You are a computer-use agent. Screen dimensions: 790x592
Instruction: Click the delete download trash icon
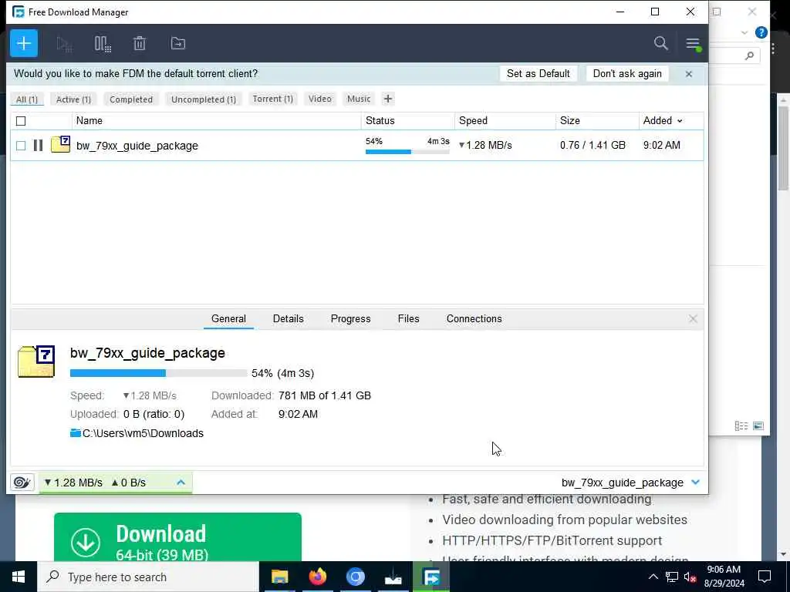140,44
